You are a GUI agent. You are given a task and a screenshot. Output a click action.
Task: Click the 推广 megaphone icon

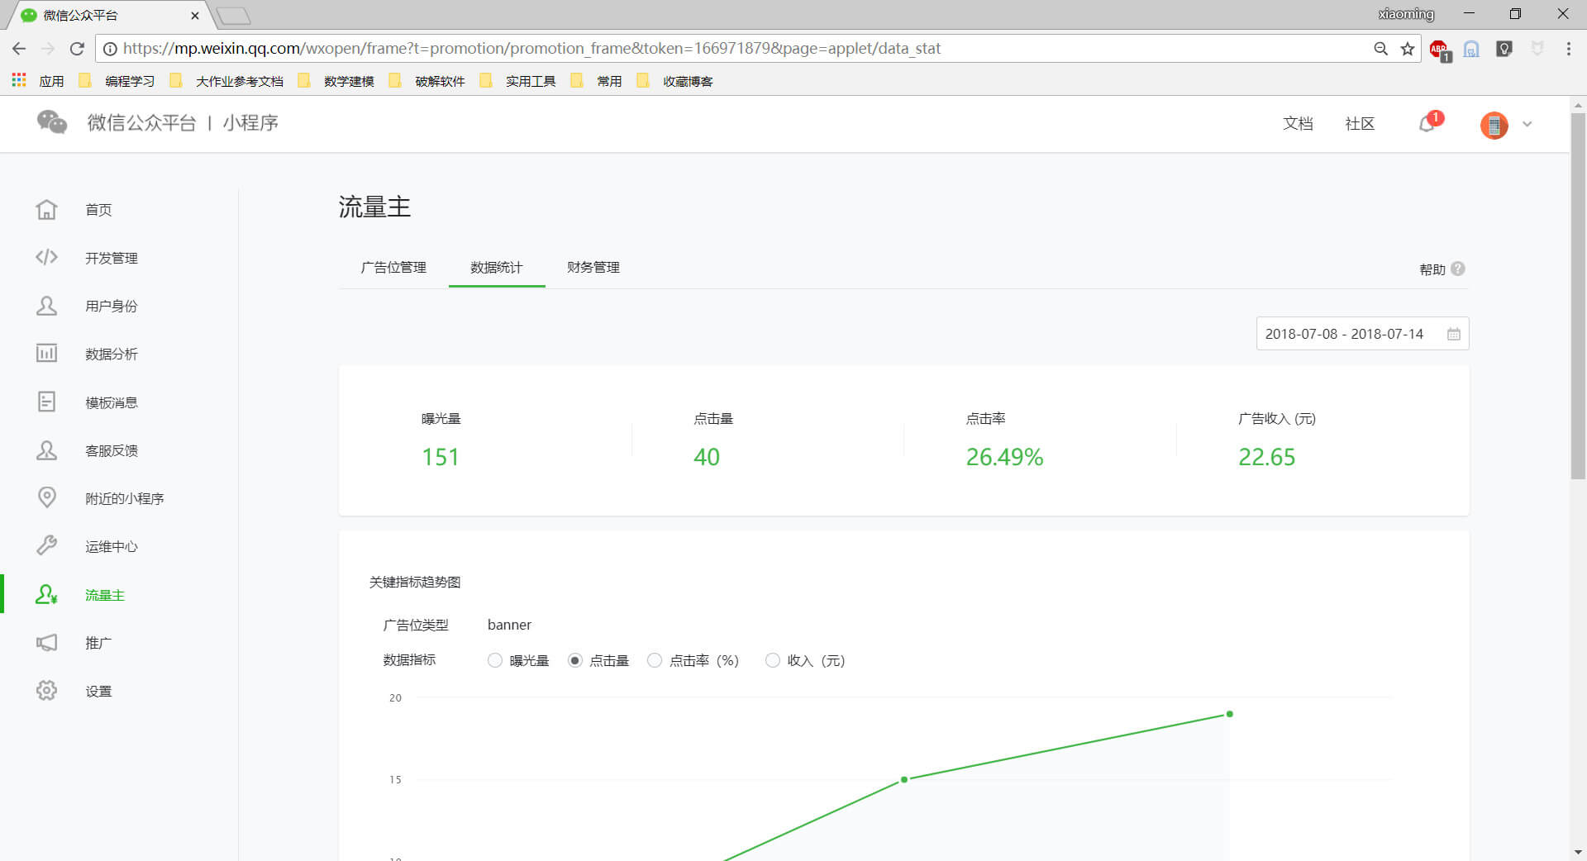coord(46,643)
